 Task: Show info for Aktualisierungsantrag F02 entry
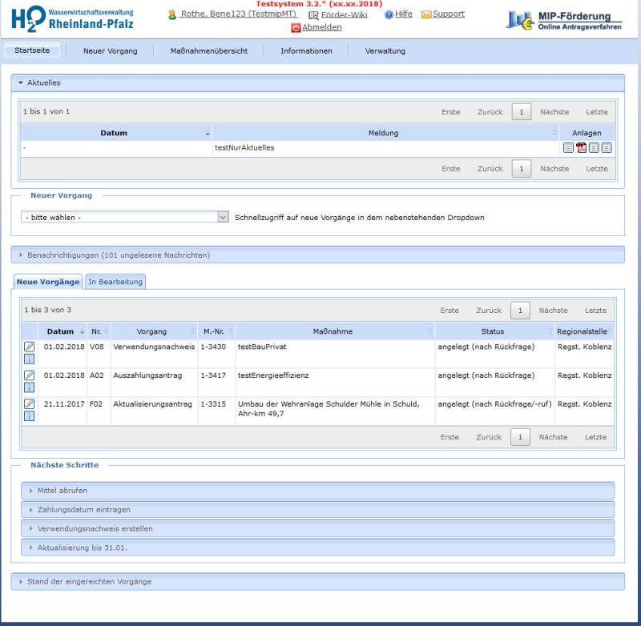29,416
